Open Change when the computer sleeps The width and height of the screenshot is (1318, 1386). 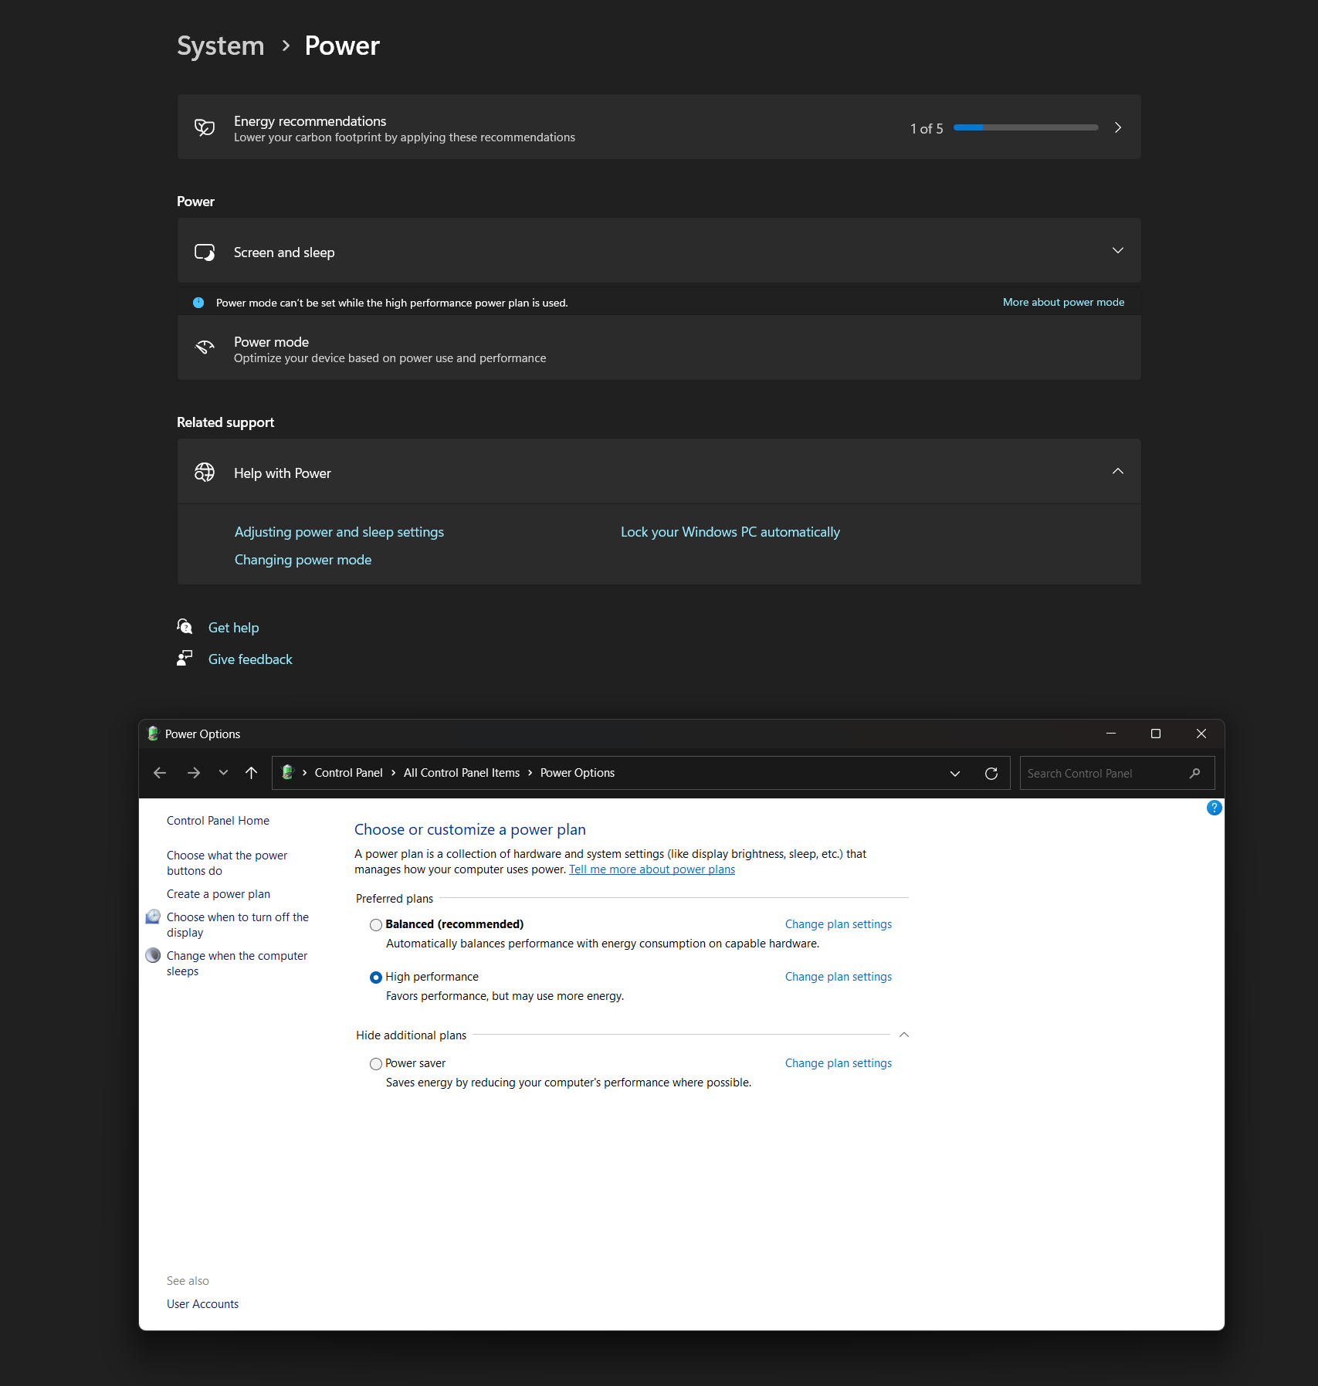[x=237, y=964]
